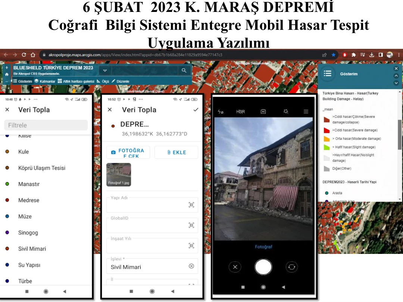Select Sinogog from the type list
The height and width of the screenshot is (302, 403).
(x=28, y=233)
